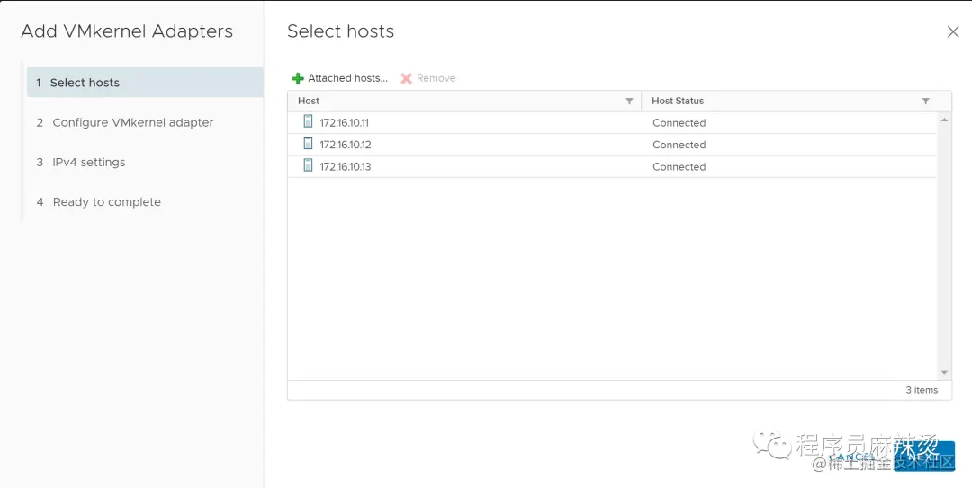Screen dimensions: 972x488
Task: Sort by the Host column header
Action: (x=309, y=101)
